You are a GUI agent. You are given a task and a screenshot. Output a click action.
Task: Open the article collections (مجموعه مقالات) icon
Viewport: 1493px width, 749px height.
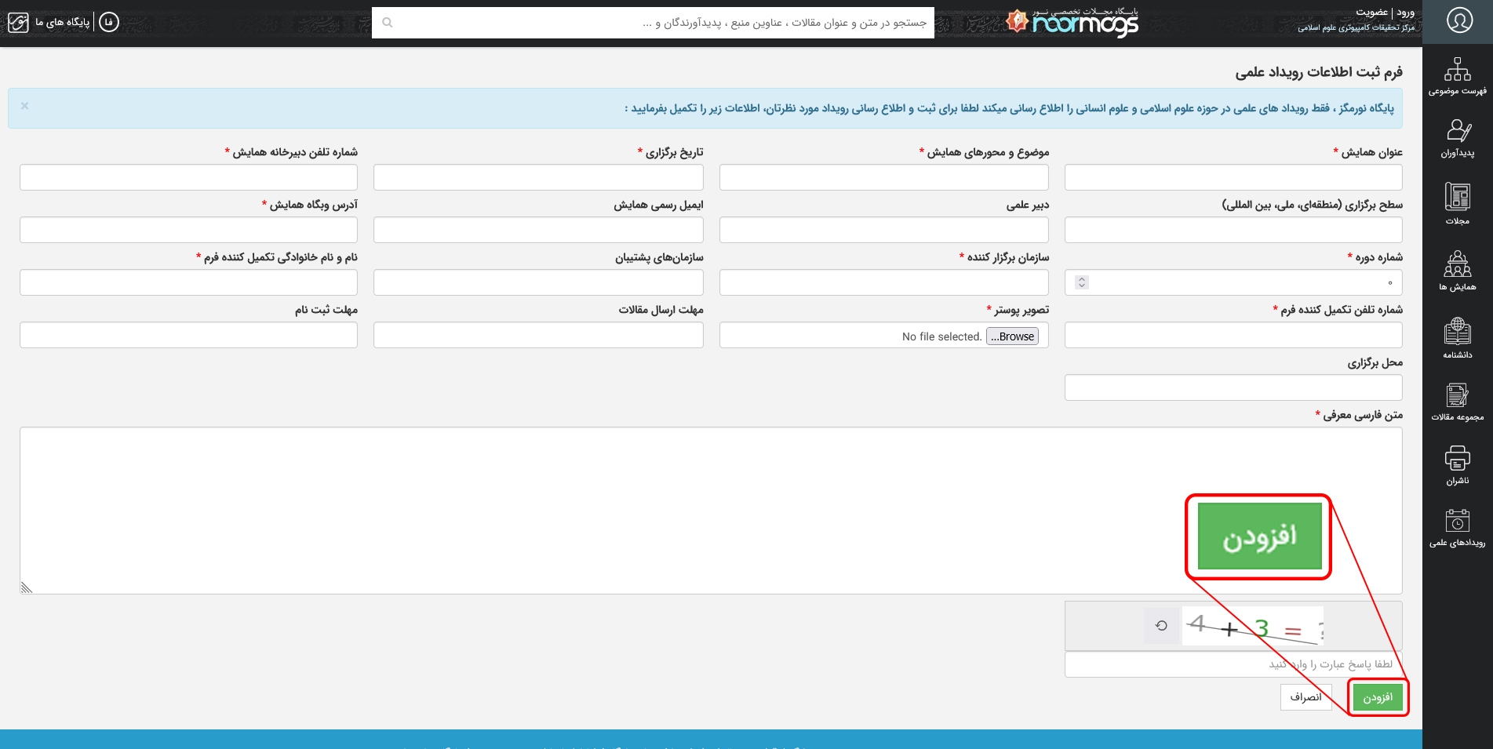click(x=1457, y=402)
